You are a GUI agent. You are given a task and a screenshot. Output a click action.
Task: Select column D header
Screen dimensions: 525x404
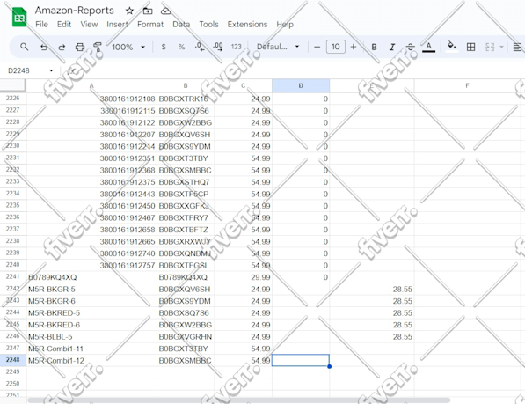[x=301, y=85]
